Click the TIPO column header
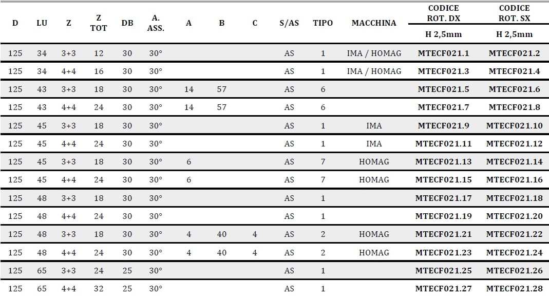The height and width of the screenshot is (296, 549). tap(323, 23)
